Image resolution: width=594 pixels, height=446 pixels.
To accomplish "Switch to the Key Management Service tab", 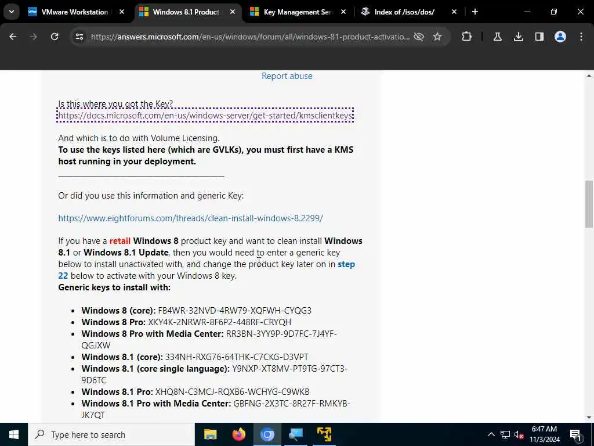I will pos(298,12).
